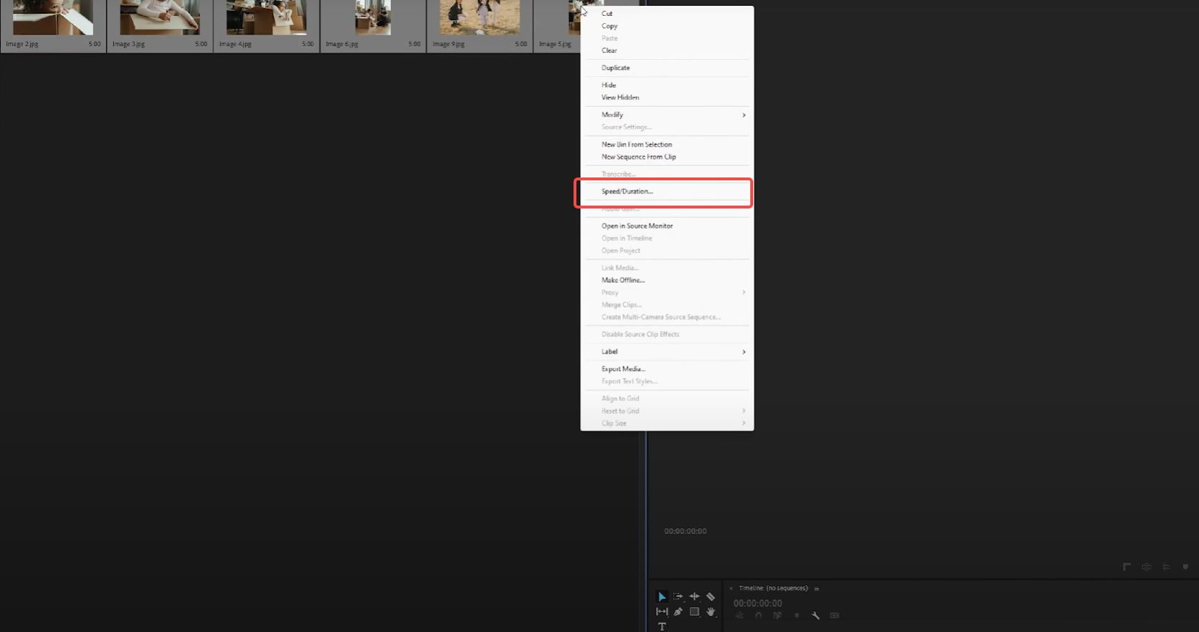This screenshot has width=1199, height=632.
Task: Select the Track Select Forward tool
Action: [x=678, y=597]
